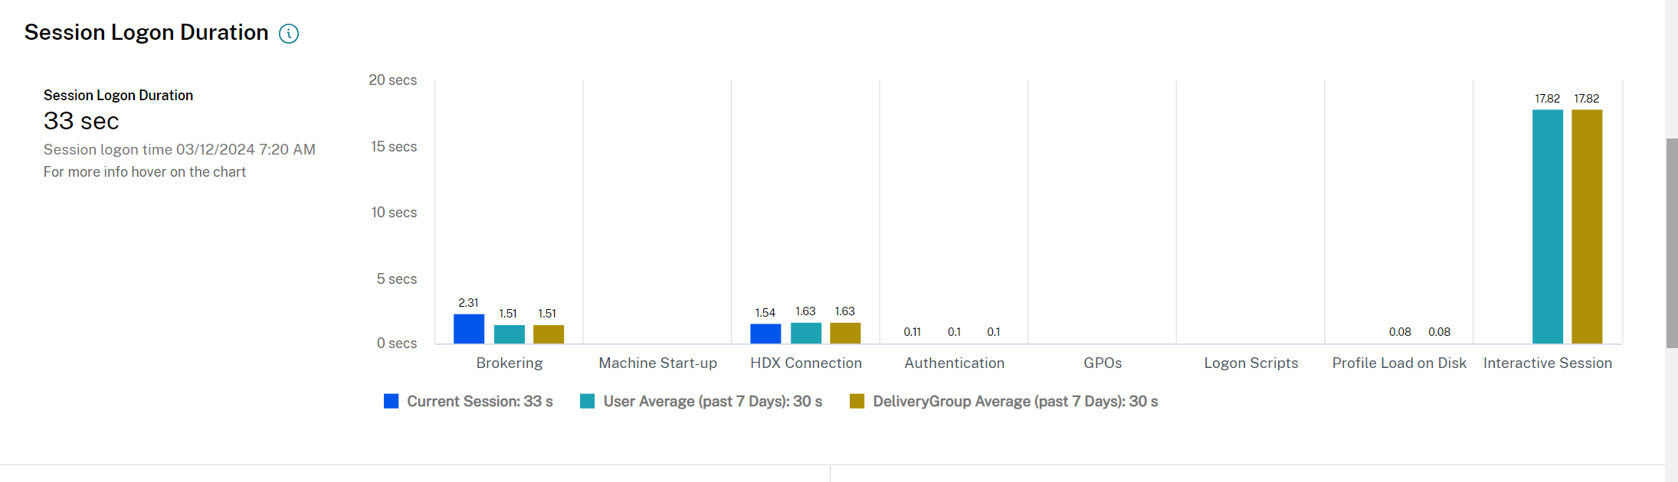The height and width of the screenshot is (482, 1678).
Task: Click the gold Interactive Session bar
Action: click(1587, 226)
